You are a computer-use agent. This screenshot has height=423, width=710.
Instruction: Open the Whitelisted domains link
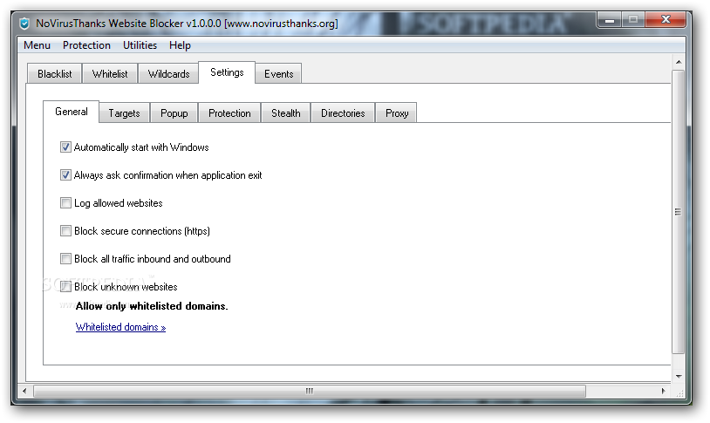[x=120, y=327]
